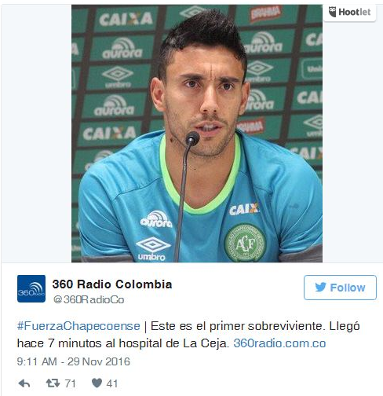Click the Twitter bird icon in Follow
Image resolution: width=383 pixels, height=396 pixels.
click(321, 288)
